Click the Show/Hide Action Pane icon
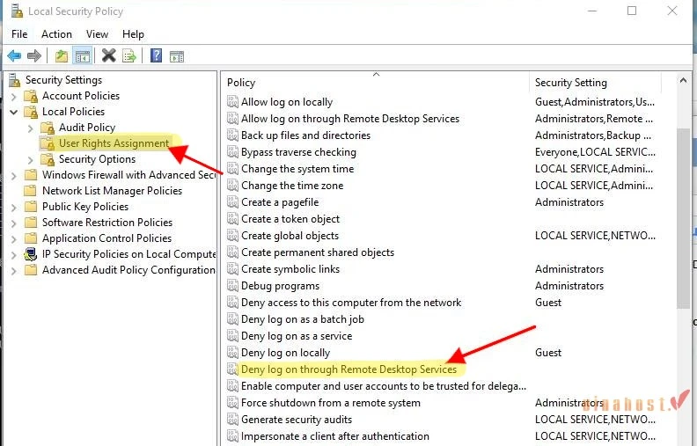697x446 pixels. (177, 56)
